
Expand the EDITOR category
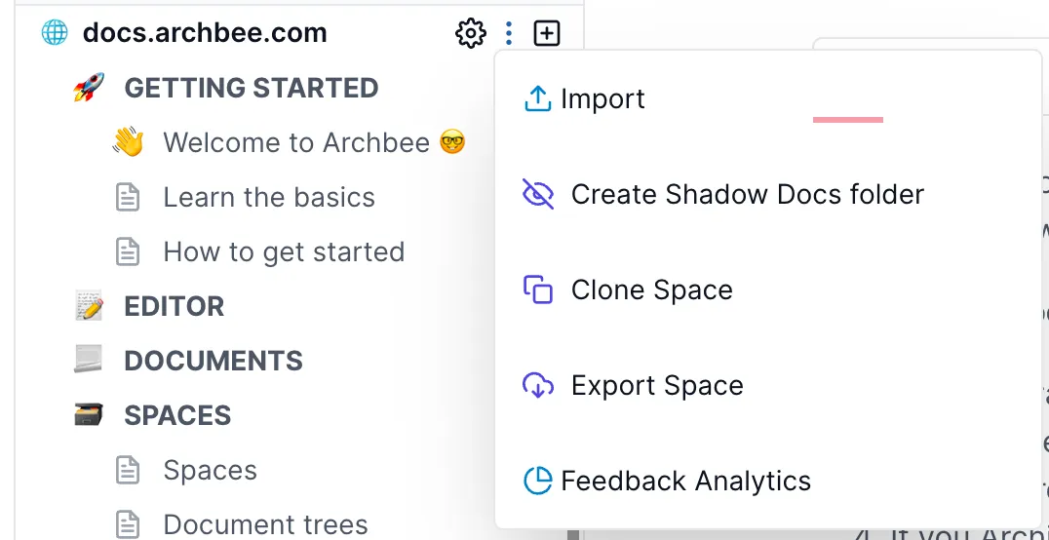(x=174, y=306)
